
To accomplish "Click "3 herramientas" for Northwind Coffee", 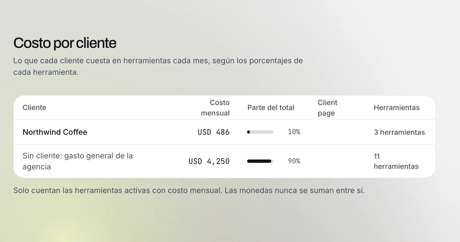I will tap(399, 132).
